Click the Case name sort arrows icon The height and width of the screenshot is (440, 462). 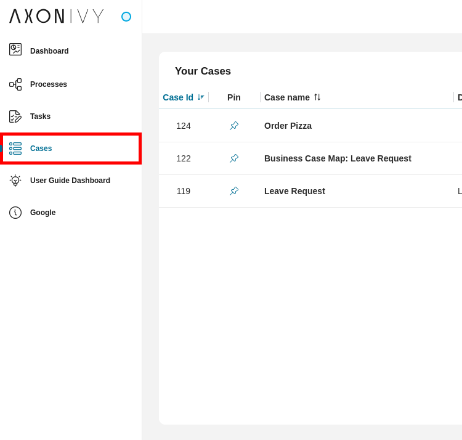click(317, 97)
